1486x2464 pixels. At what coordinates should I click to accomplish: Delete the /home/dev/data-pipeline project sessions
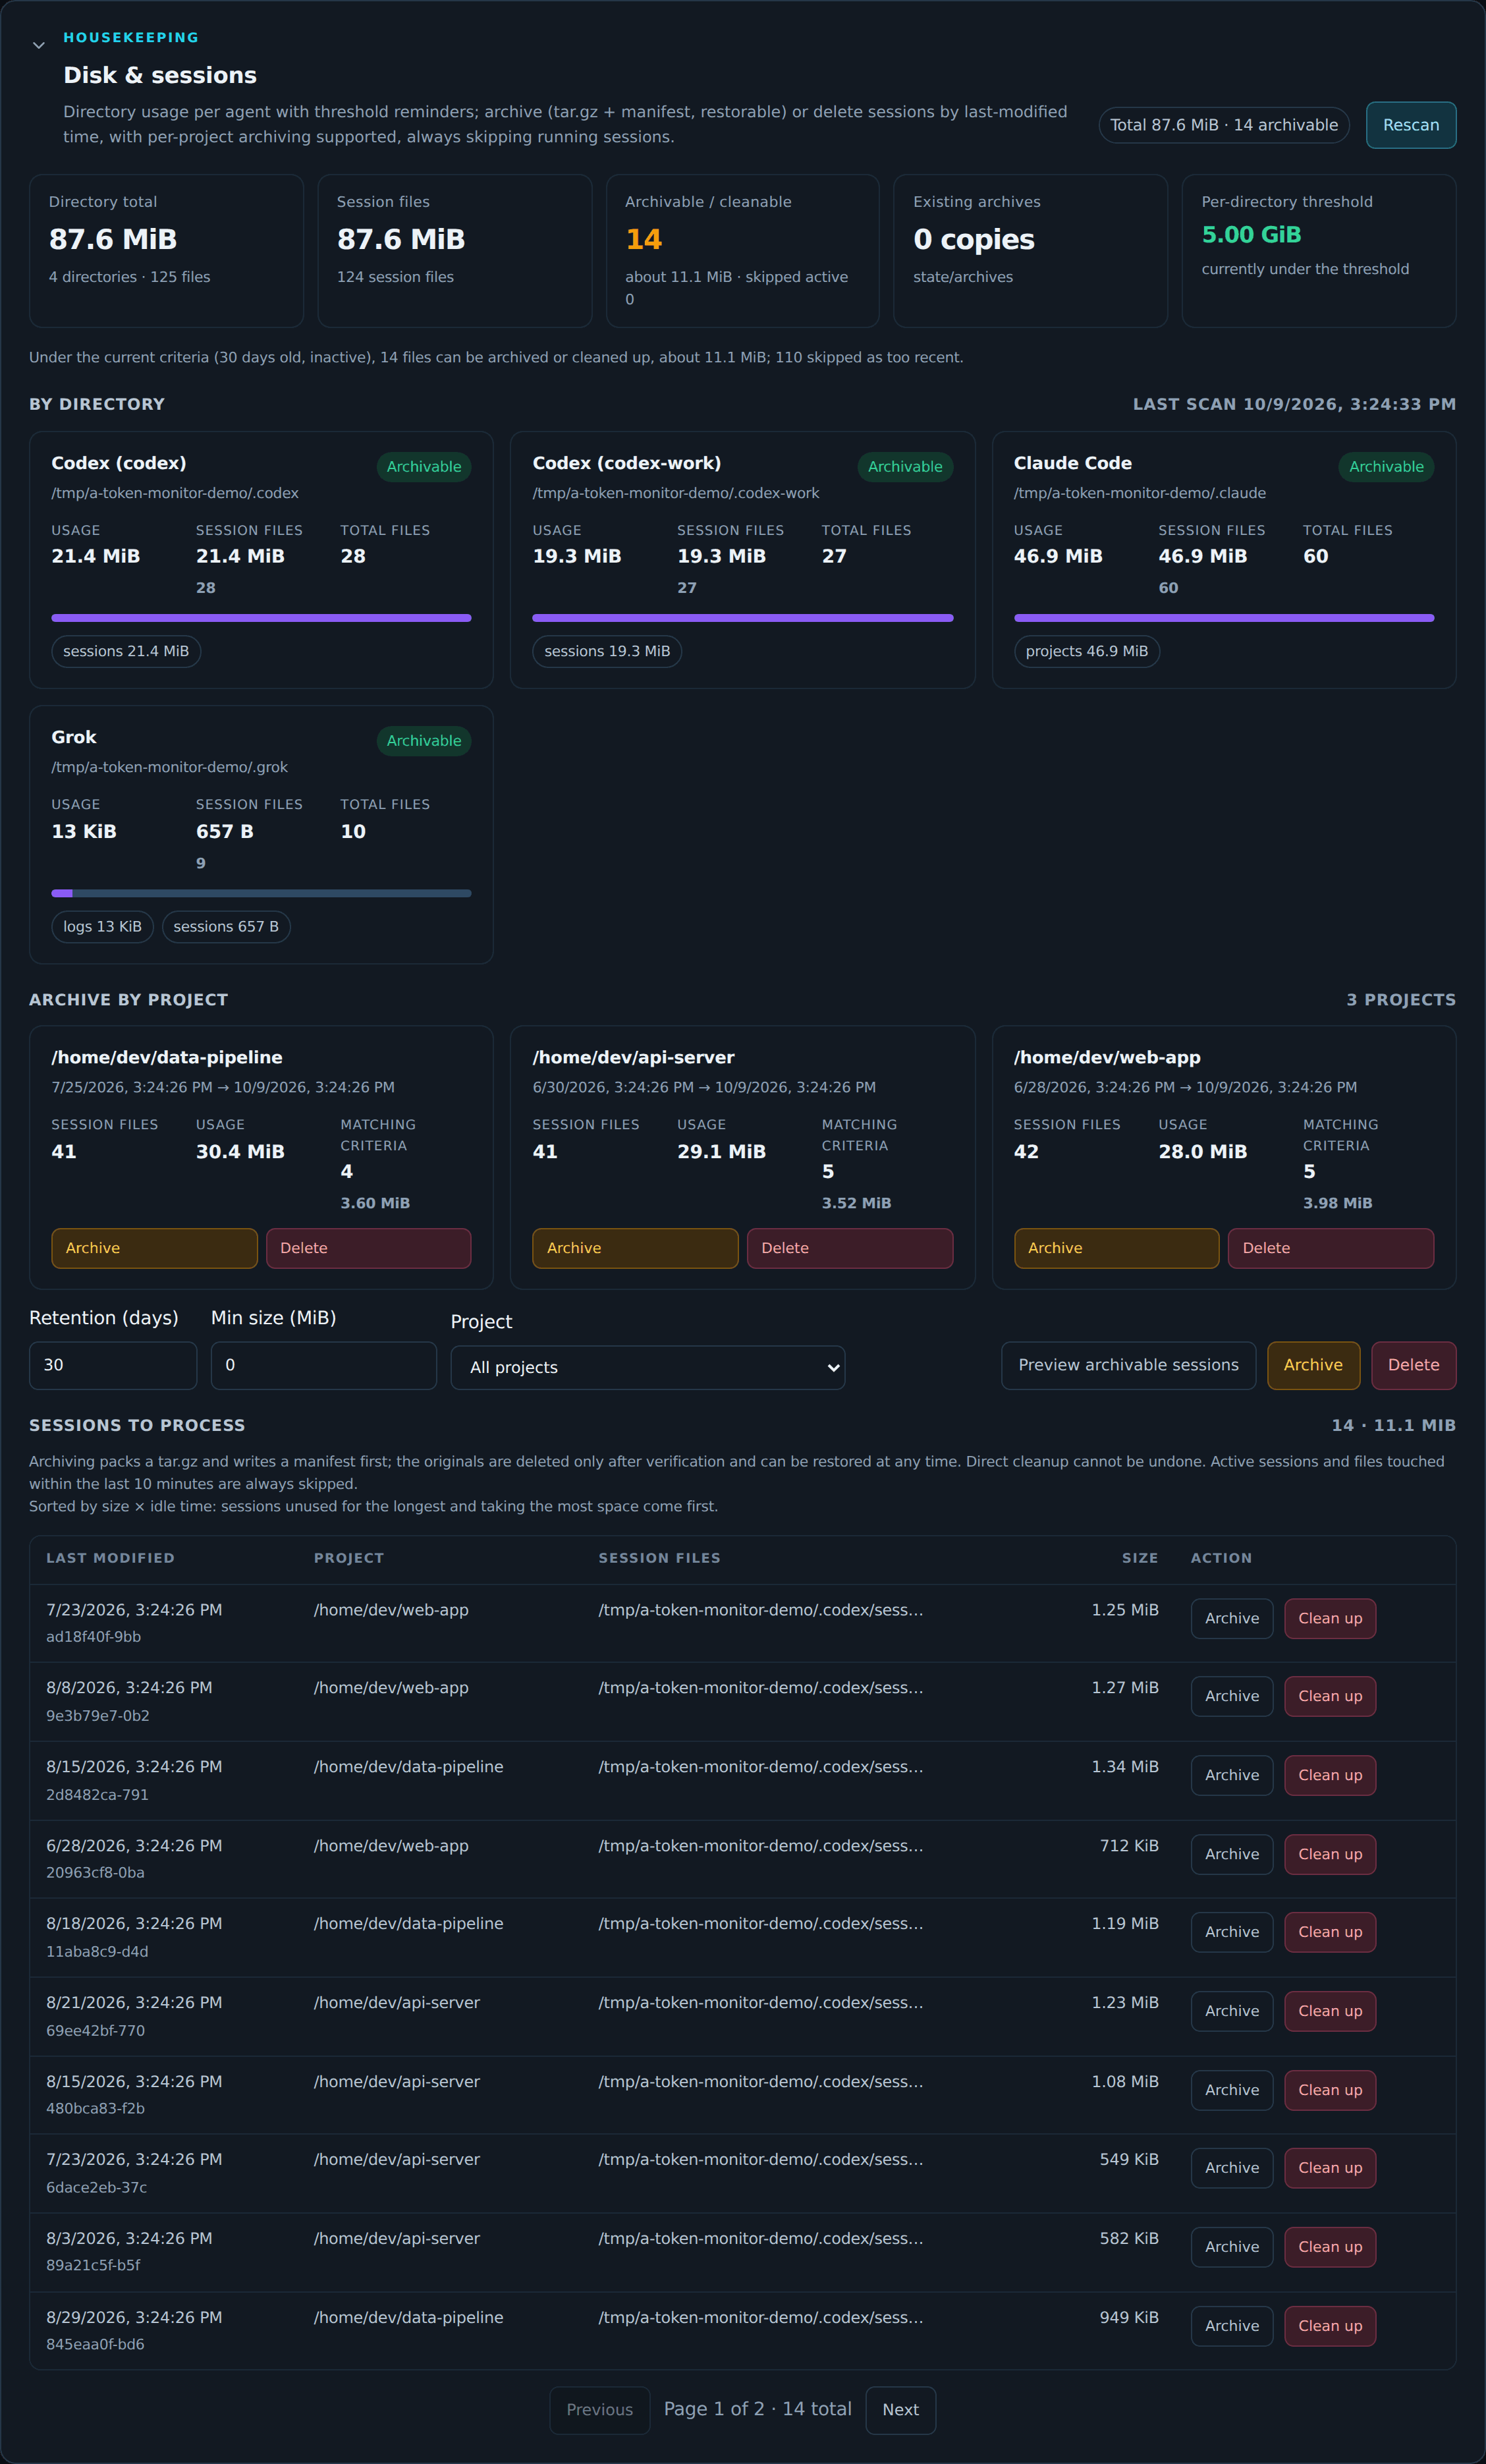point(368,1248)
